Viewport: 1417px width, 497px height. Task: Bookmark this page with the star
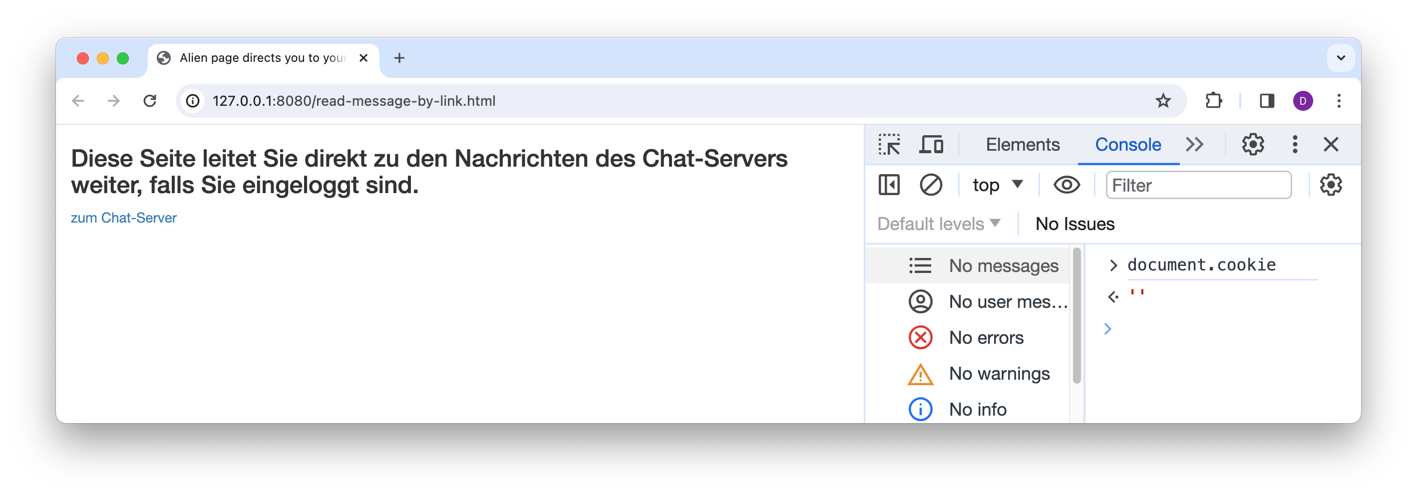click(1163, 101)
